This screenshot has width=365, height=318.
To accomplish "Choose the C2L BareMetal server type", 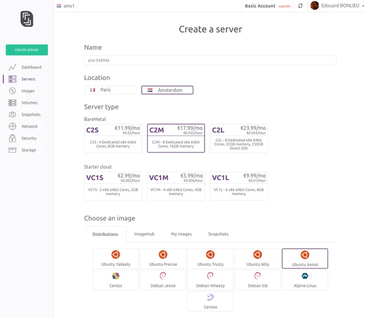I will click(x=239, y=139).
